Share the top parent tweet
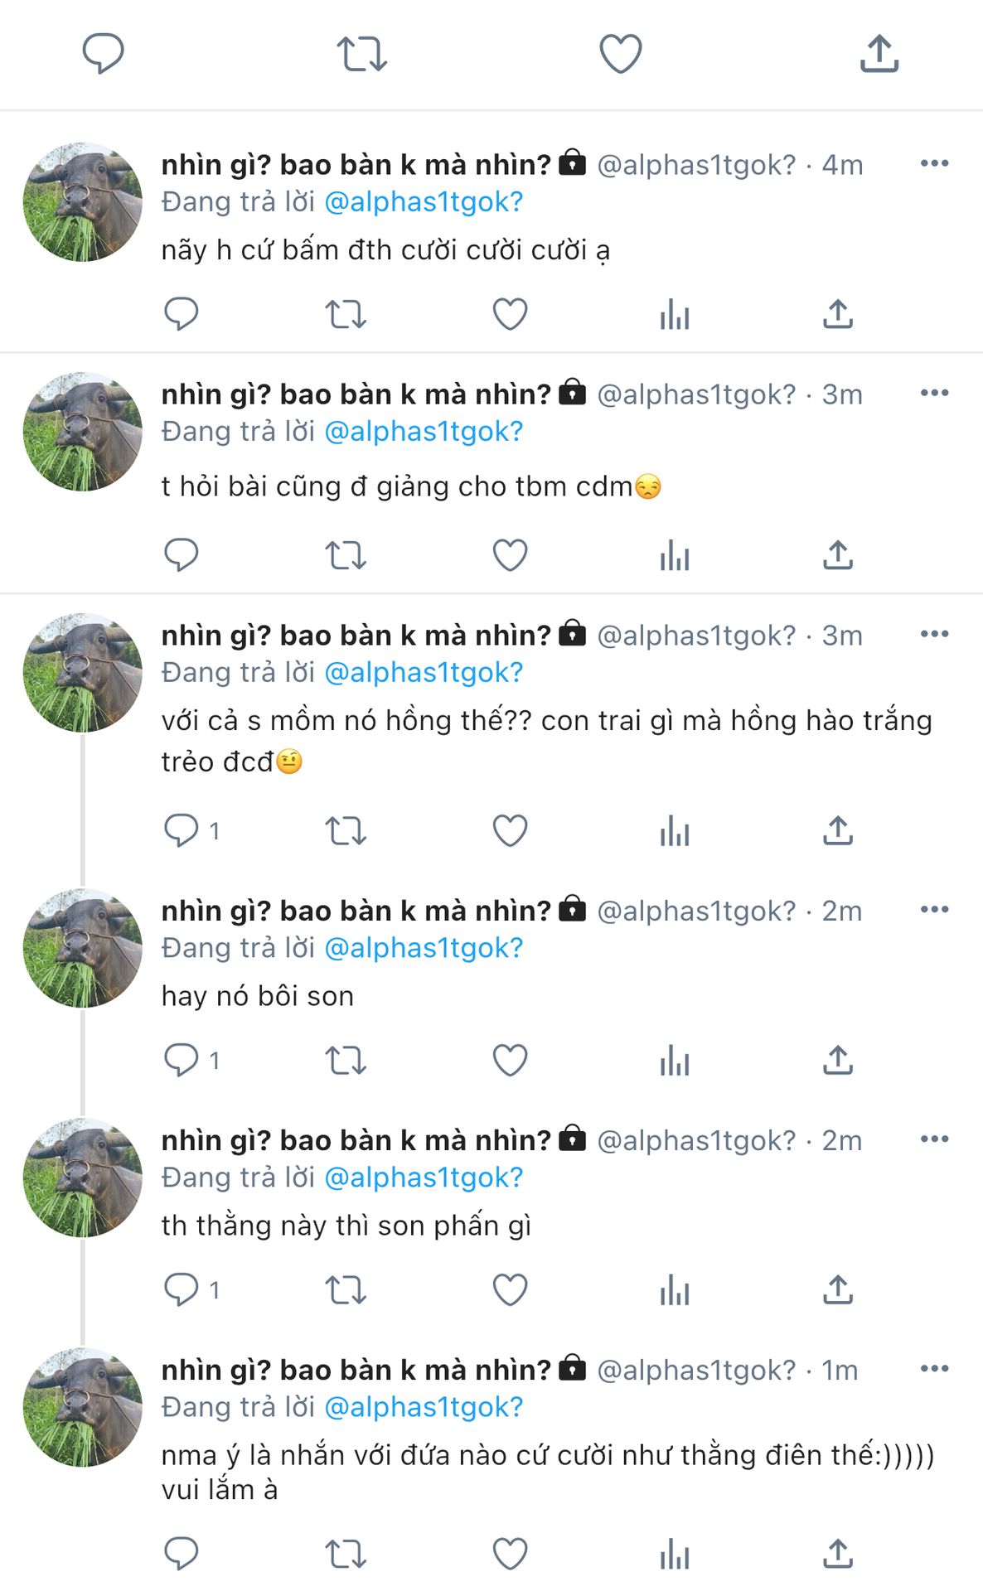This screenshot has height=1591, width=983. 879,54
